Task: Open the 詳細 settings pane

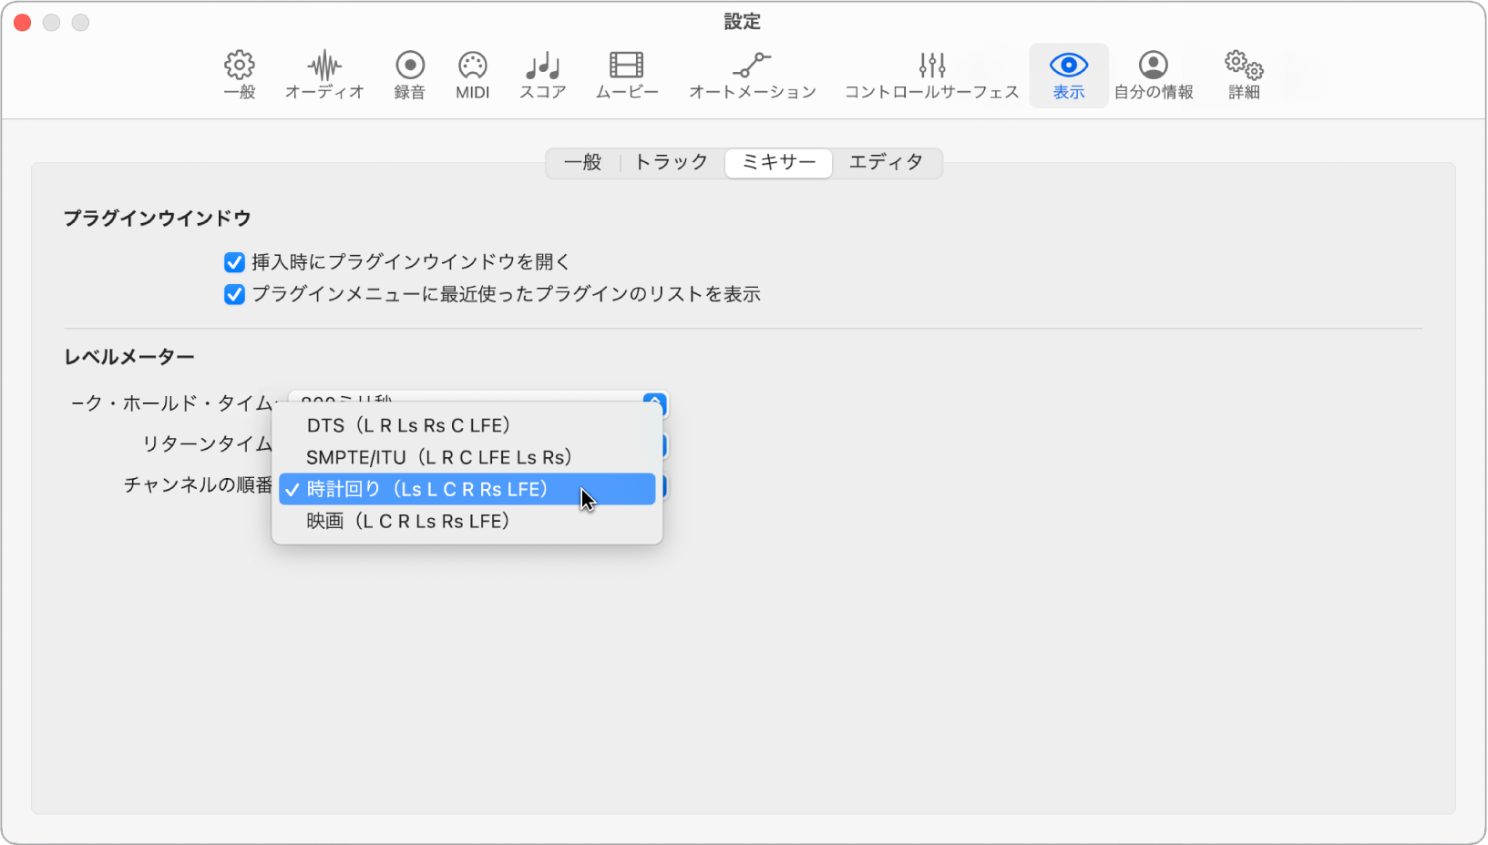Action: [x=1242, y=73]
